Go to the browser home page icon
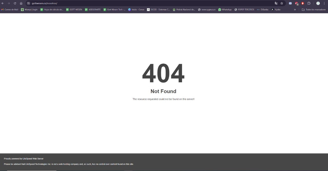Image resolution: width=328 pixels, height=171 pixels. (21, 3)
